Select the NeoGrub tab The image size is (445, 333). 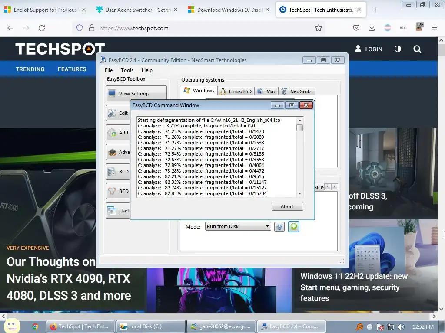click(297, 91)
